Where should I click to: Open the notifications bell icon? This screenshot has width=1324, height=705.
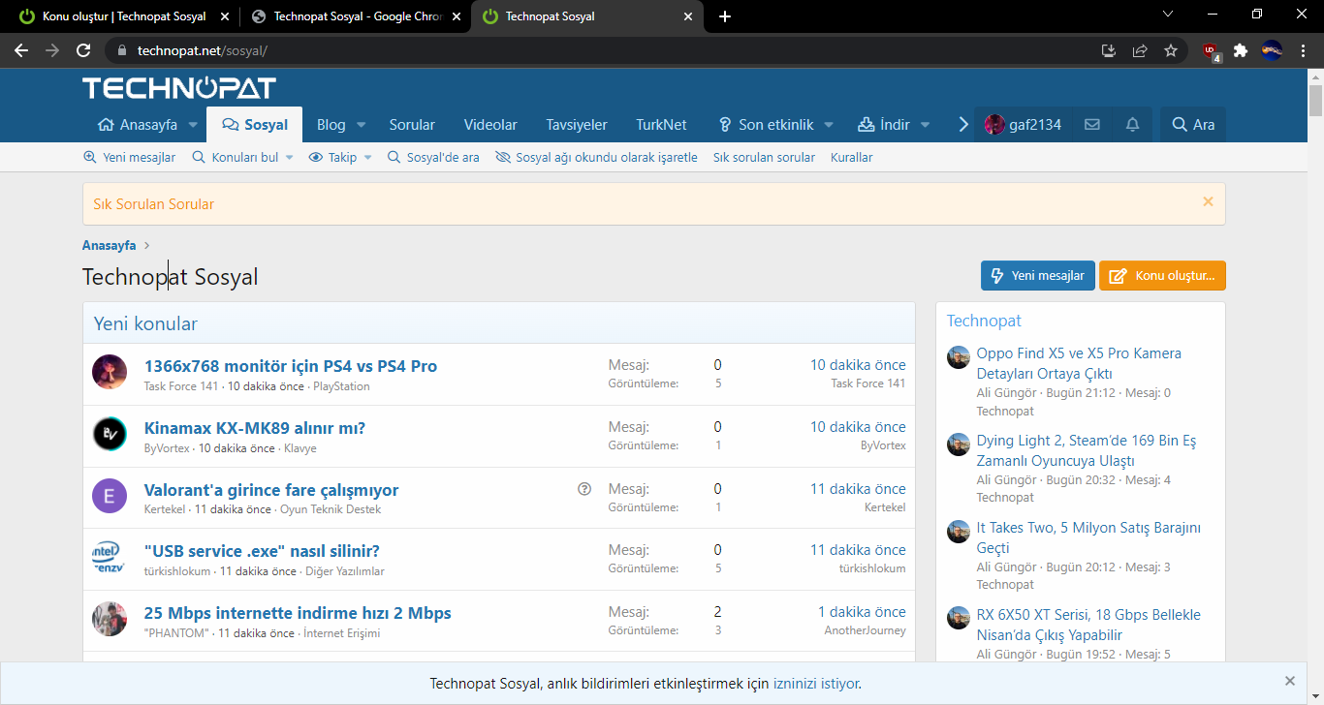coord(1132,125)
